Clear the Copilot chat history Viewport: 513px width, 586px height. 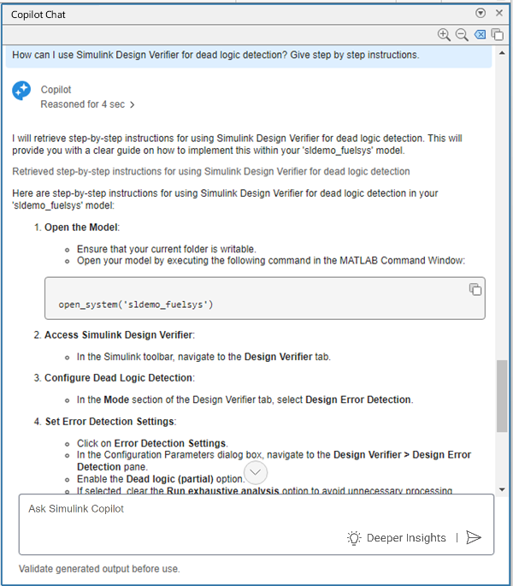pos(480,34)
